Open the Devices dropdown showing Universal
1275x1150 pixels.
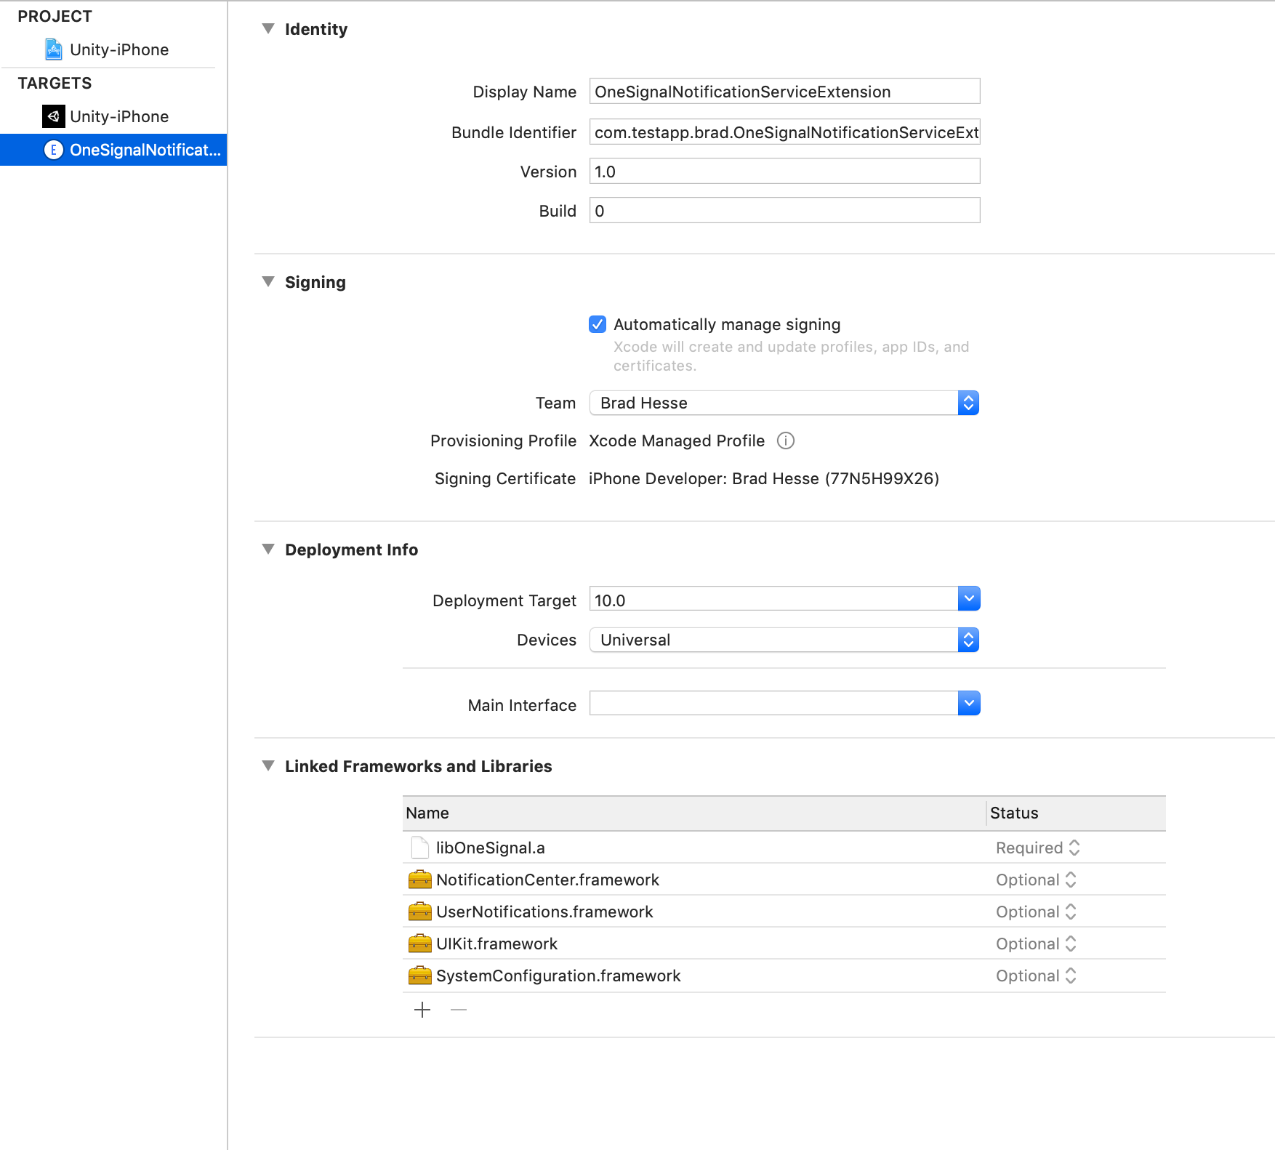[968, 640]
